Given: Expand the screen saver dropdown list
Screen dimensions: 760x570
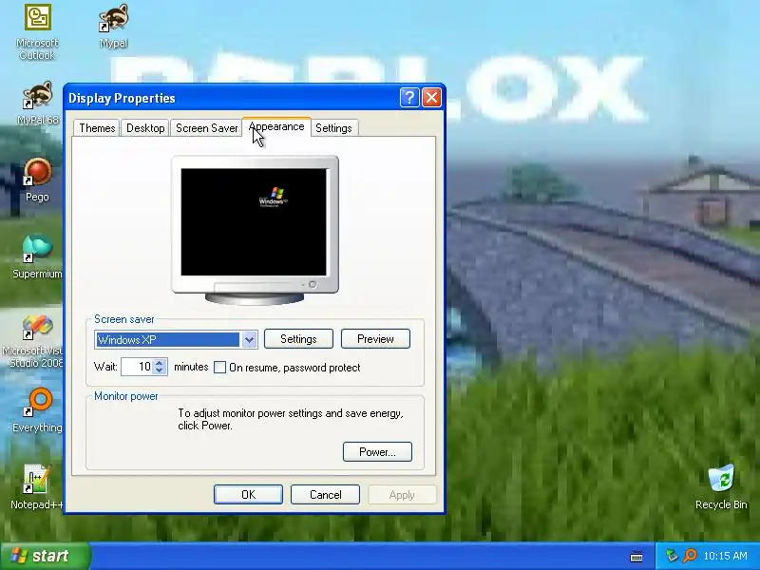Looking at the screenshot, I should (249, 340).
